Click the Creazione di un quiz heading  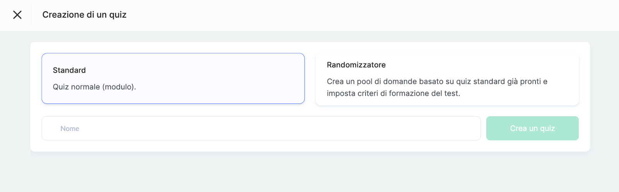[x=84, y=15]
